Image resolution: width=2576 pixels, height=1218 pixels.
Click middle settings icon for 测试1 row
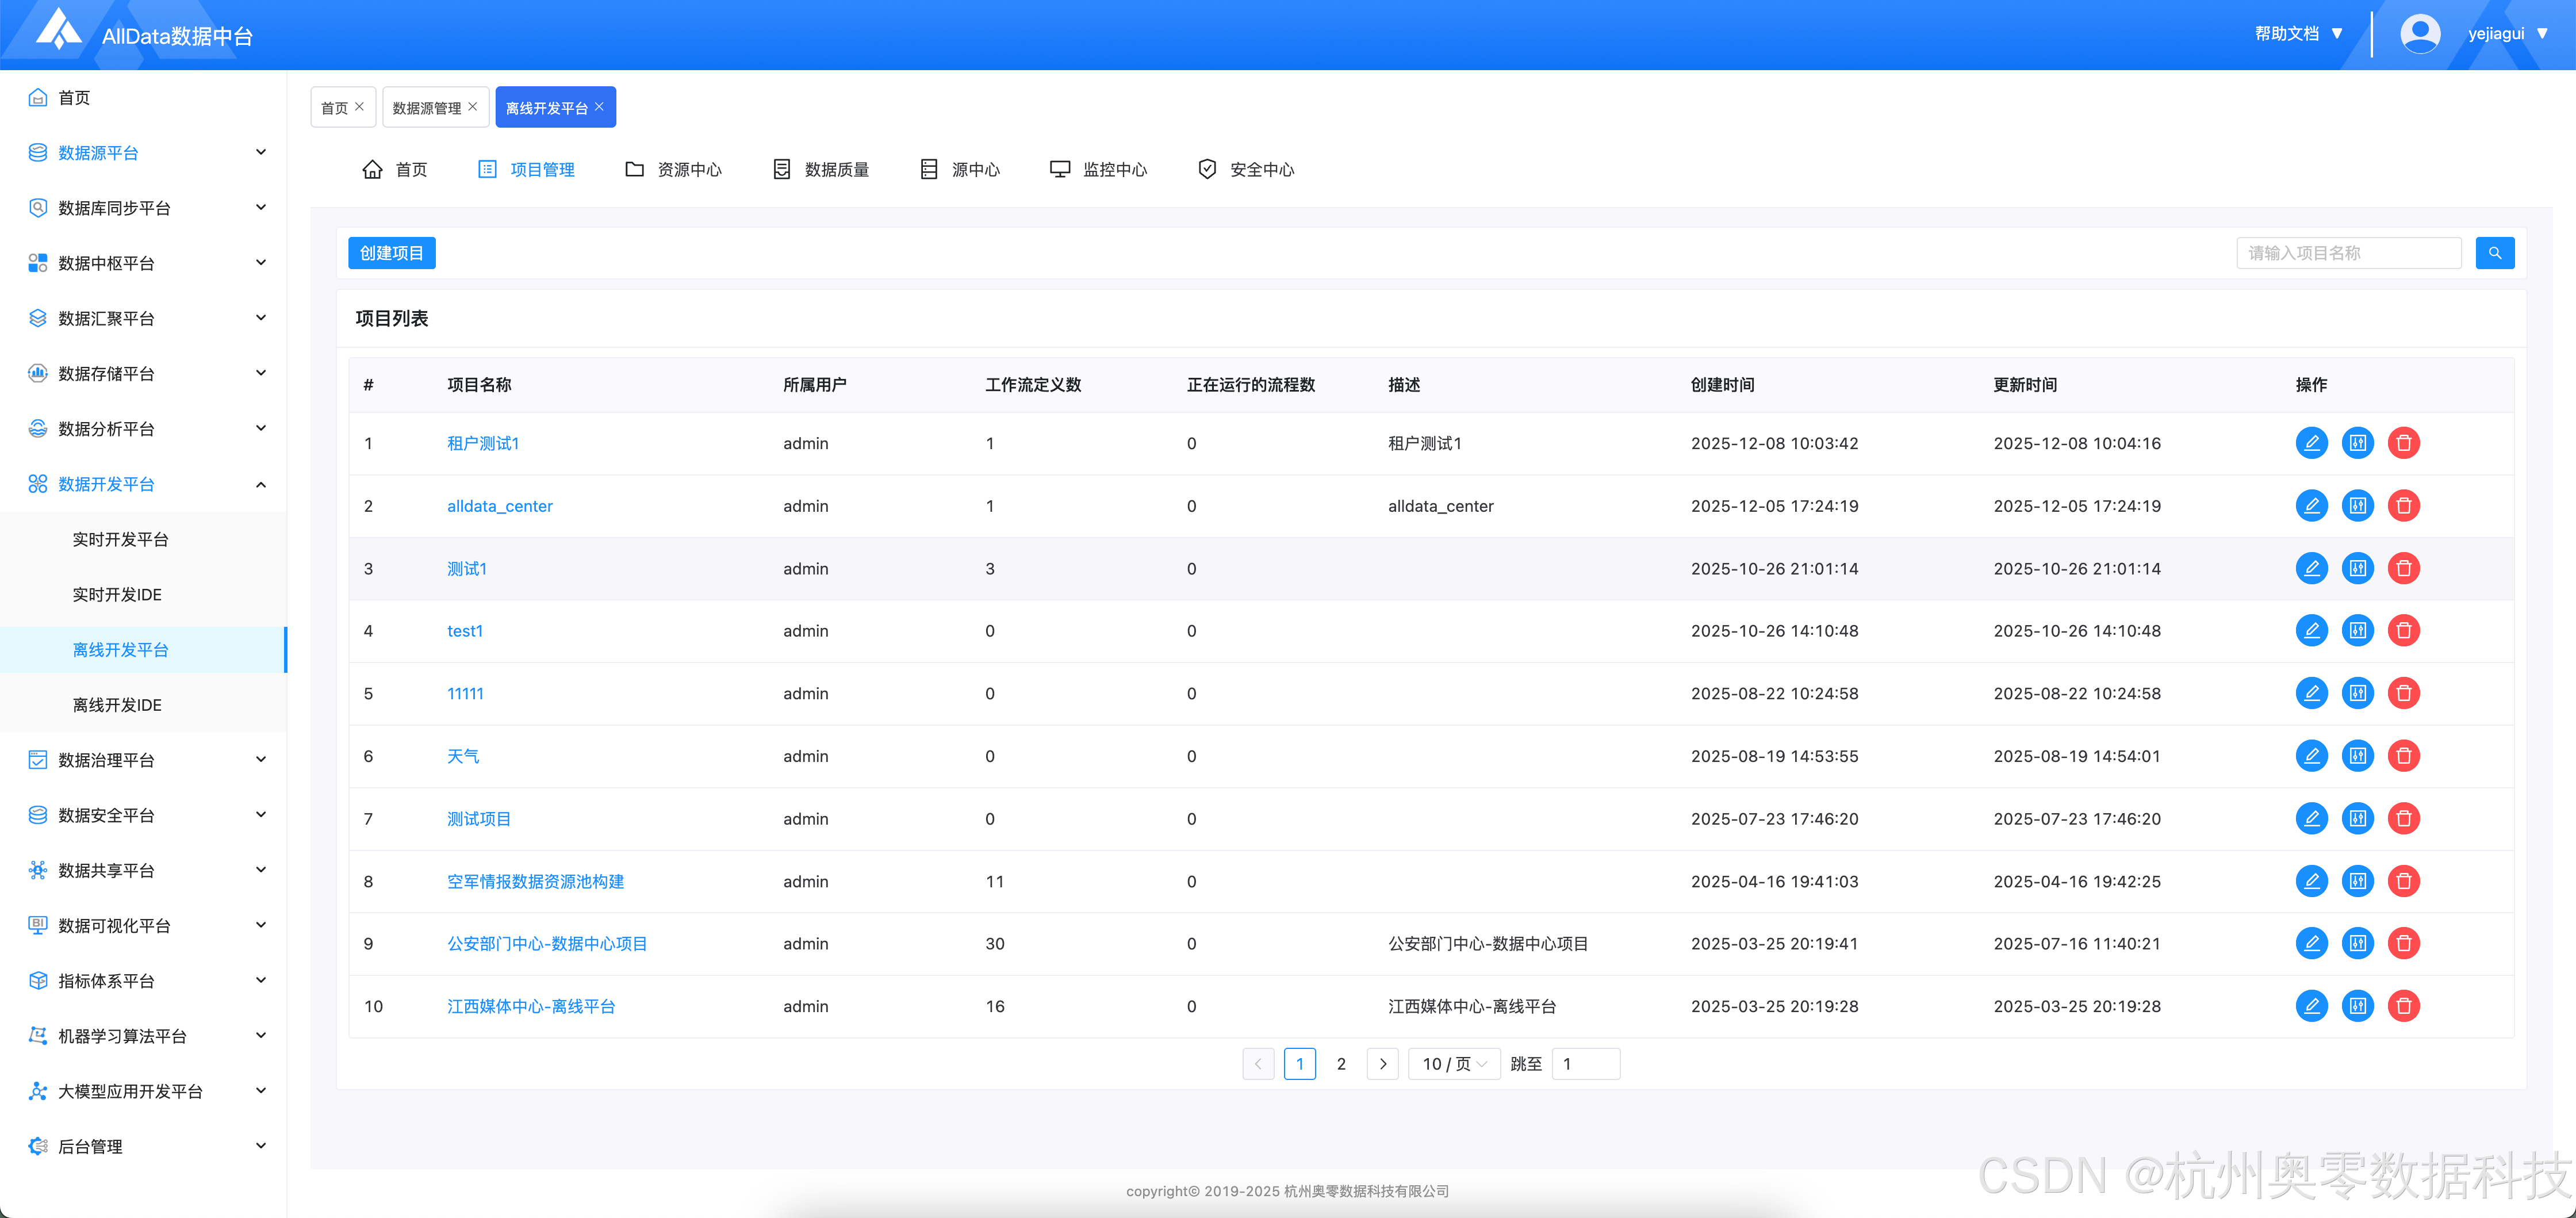click(x=2357, y=568)
